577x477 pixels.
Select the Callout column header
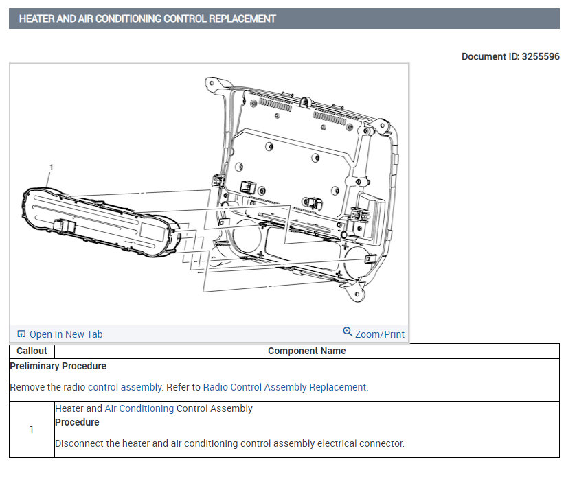point(32,351)
